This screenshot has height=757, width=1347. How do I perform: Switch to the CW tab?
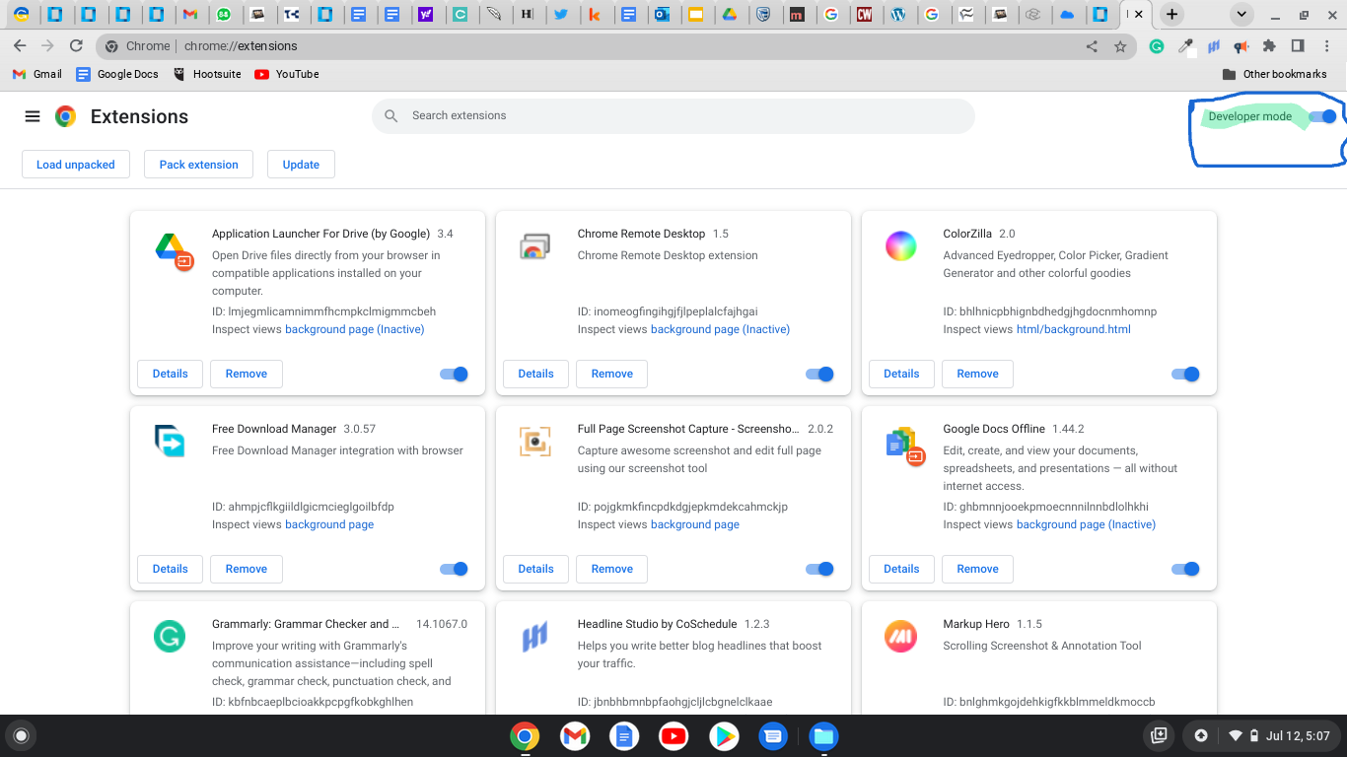pyautogui.click(x=864, y=15)
